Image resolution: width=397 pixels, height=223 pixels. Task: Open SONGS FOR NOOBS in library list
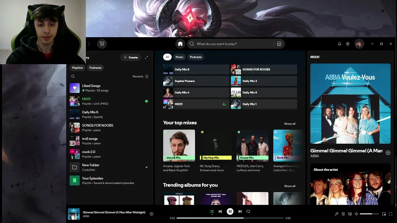point(110,128)
